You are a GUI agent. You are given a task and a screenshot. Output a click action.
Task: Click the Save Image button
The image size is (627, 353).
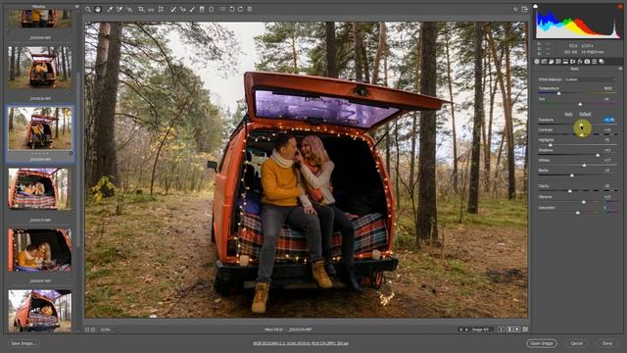[24, 343]
